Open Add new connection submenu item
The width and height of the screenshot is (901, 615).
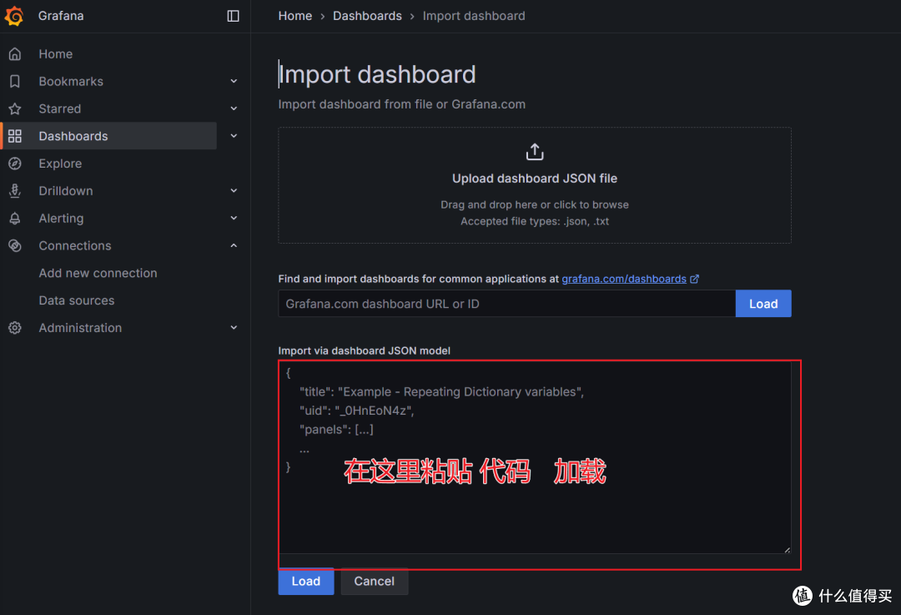click(x=98, y=273)
